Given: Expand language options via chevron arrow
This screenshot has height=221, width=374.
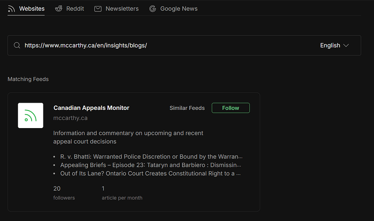Looking at the screenshot, I should click(x=346, y=45).
